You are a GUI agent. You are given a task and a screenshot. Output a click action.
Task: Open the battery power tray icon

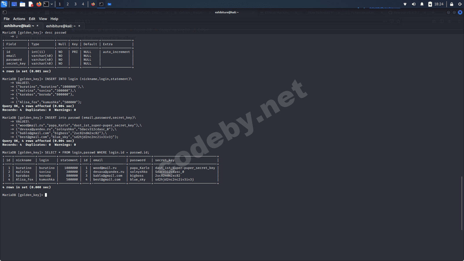(430, 4)
